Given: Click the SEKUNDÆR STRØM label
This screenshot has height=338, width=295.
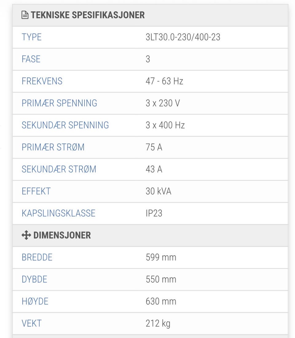Looking at the screenshot, I should 59,169.
